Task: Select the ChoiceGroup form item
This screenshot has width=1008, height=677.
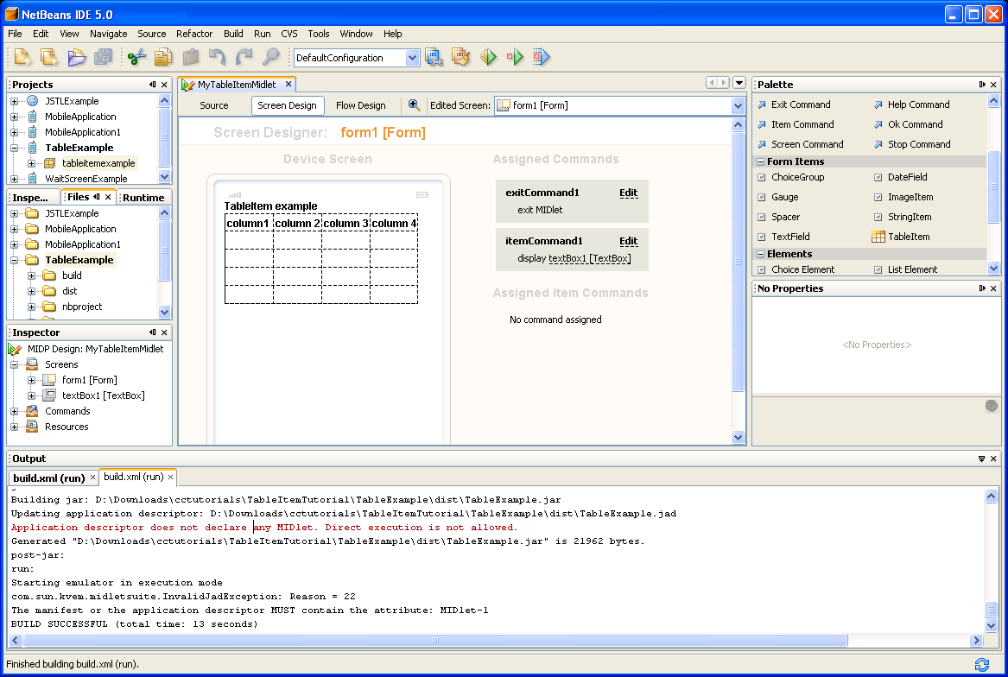Action: tap(790, 177)
